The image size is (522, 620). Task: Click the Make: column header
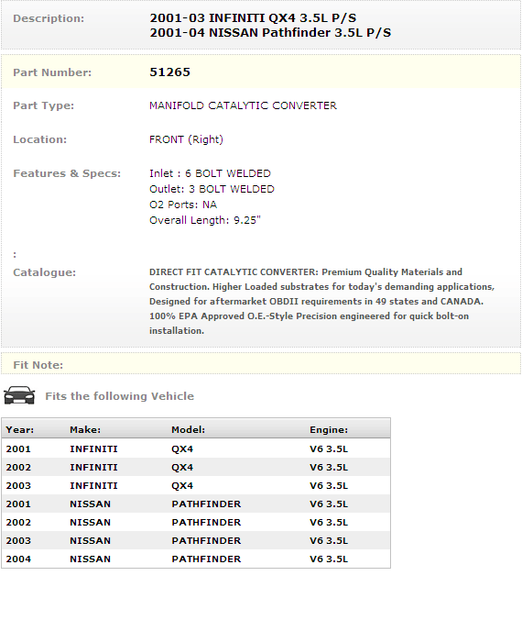coord(85,430)
